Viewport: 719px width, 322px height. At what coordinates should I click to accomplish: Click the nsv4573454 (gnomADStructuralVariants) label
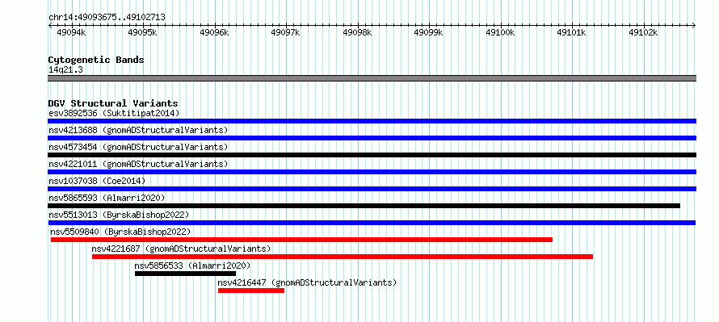click(x=138, y=147)
